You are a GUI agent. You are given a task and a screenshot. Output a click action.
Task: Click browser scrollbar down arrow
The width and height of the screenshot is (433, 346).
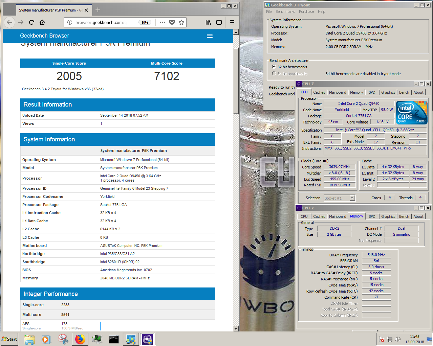click(236, 329)
